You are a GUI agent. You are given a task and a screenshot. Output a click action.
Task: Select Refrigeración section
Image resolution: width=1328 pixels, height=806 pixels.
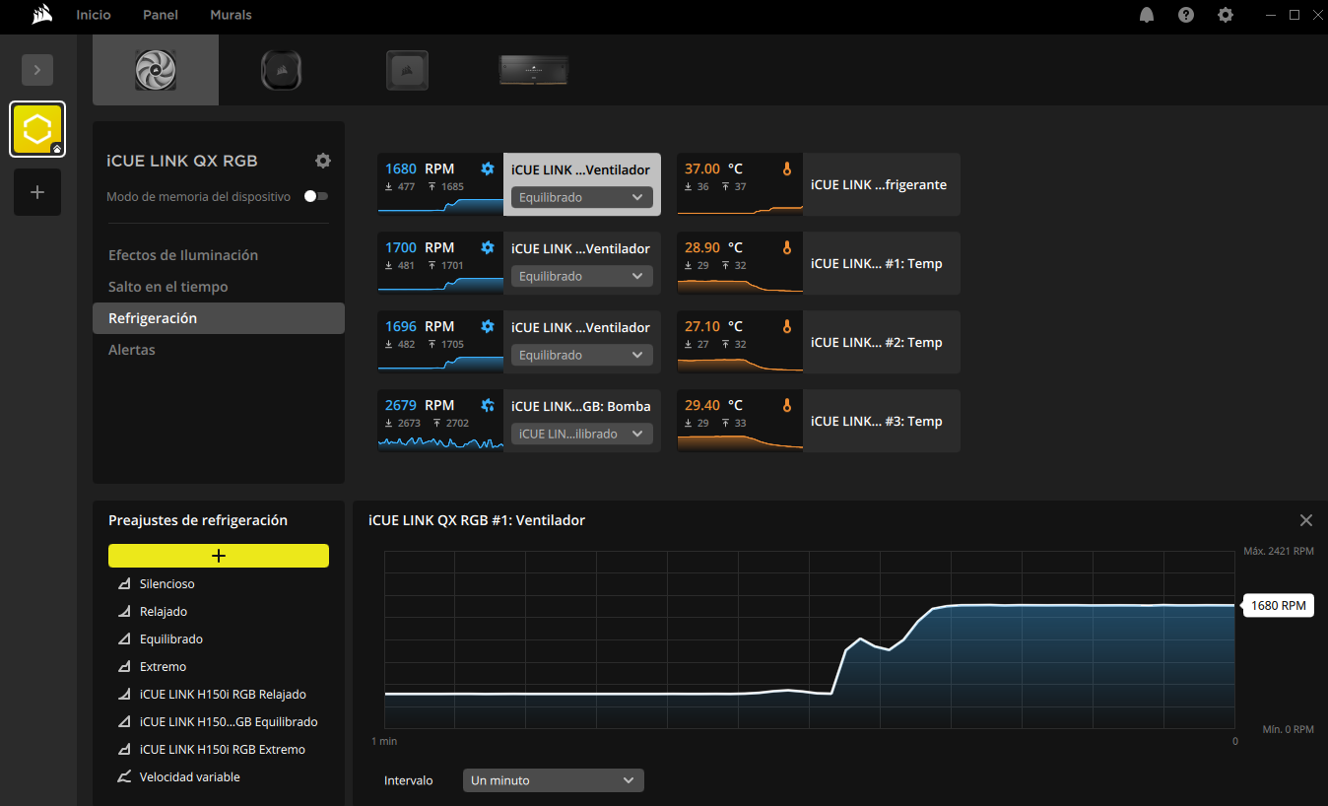[x=219, y=318]
